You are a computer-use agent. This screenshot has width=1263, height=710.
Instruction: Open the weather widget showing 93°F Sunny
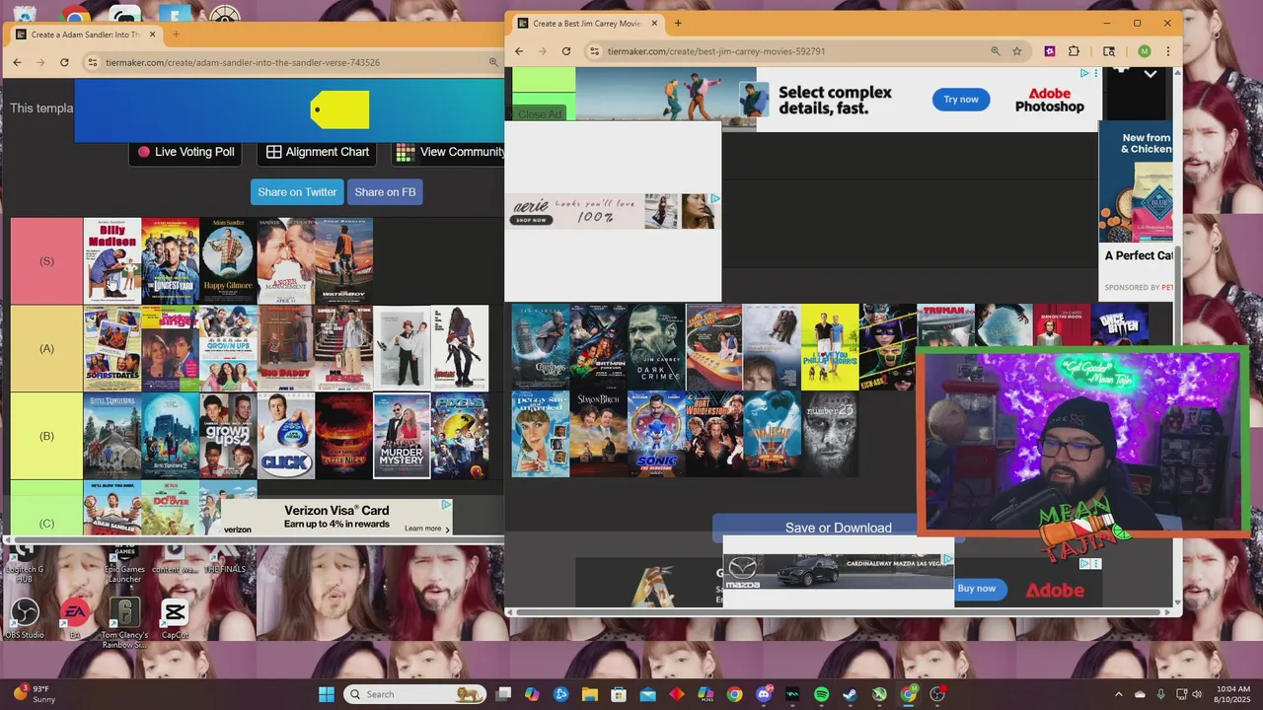coord(36,694)
